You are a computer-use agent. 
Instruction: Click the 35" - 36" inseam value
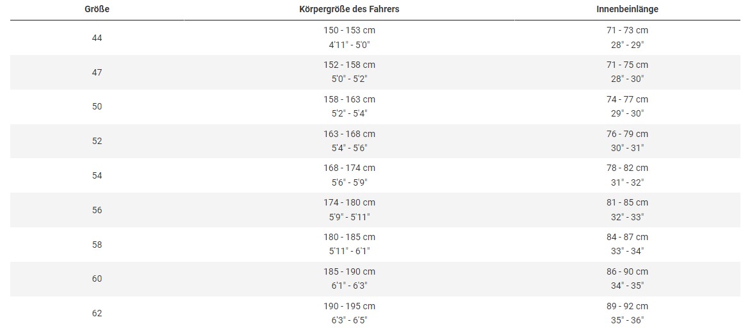[x=627, y=321]
